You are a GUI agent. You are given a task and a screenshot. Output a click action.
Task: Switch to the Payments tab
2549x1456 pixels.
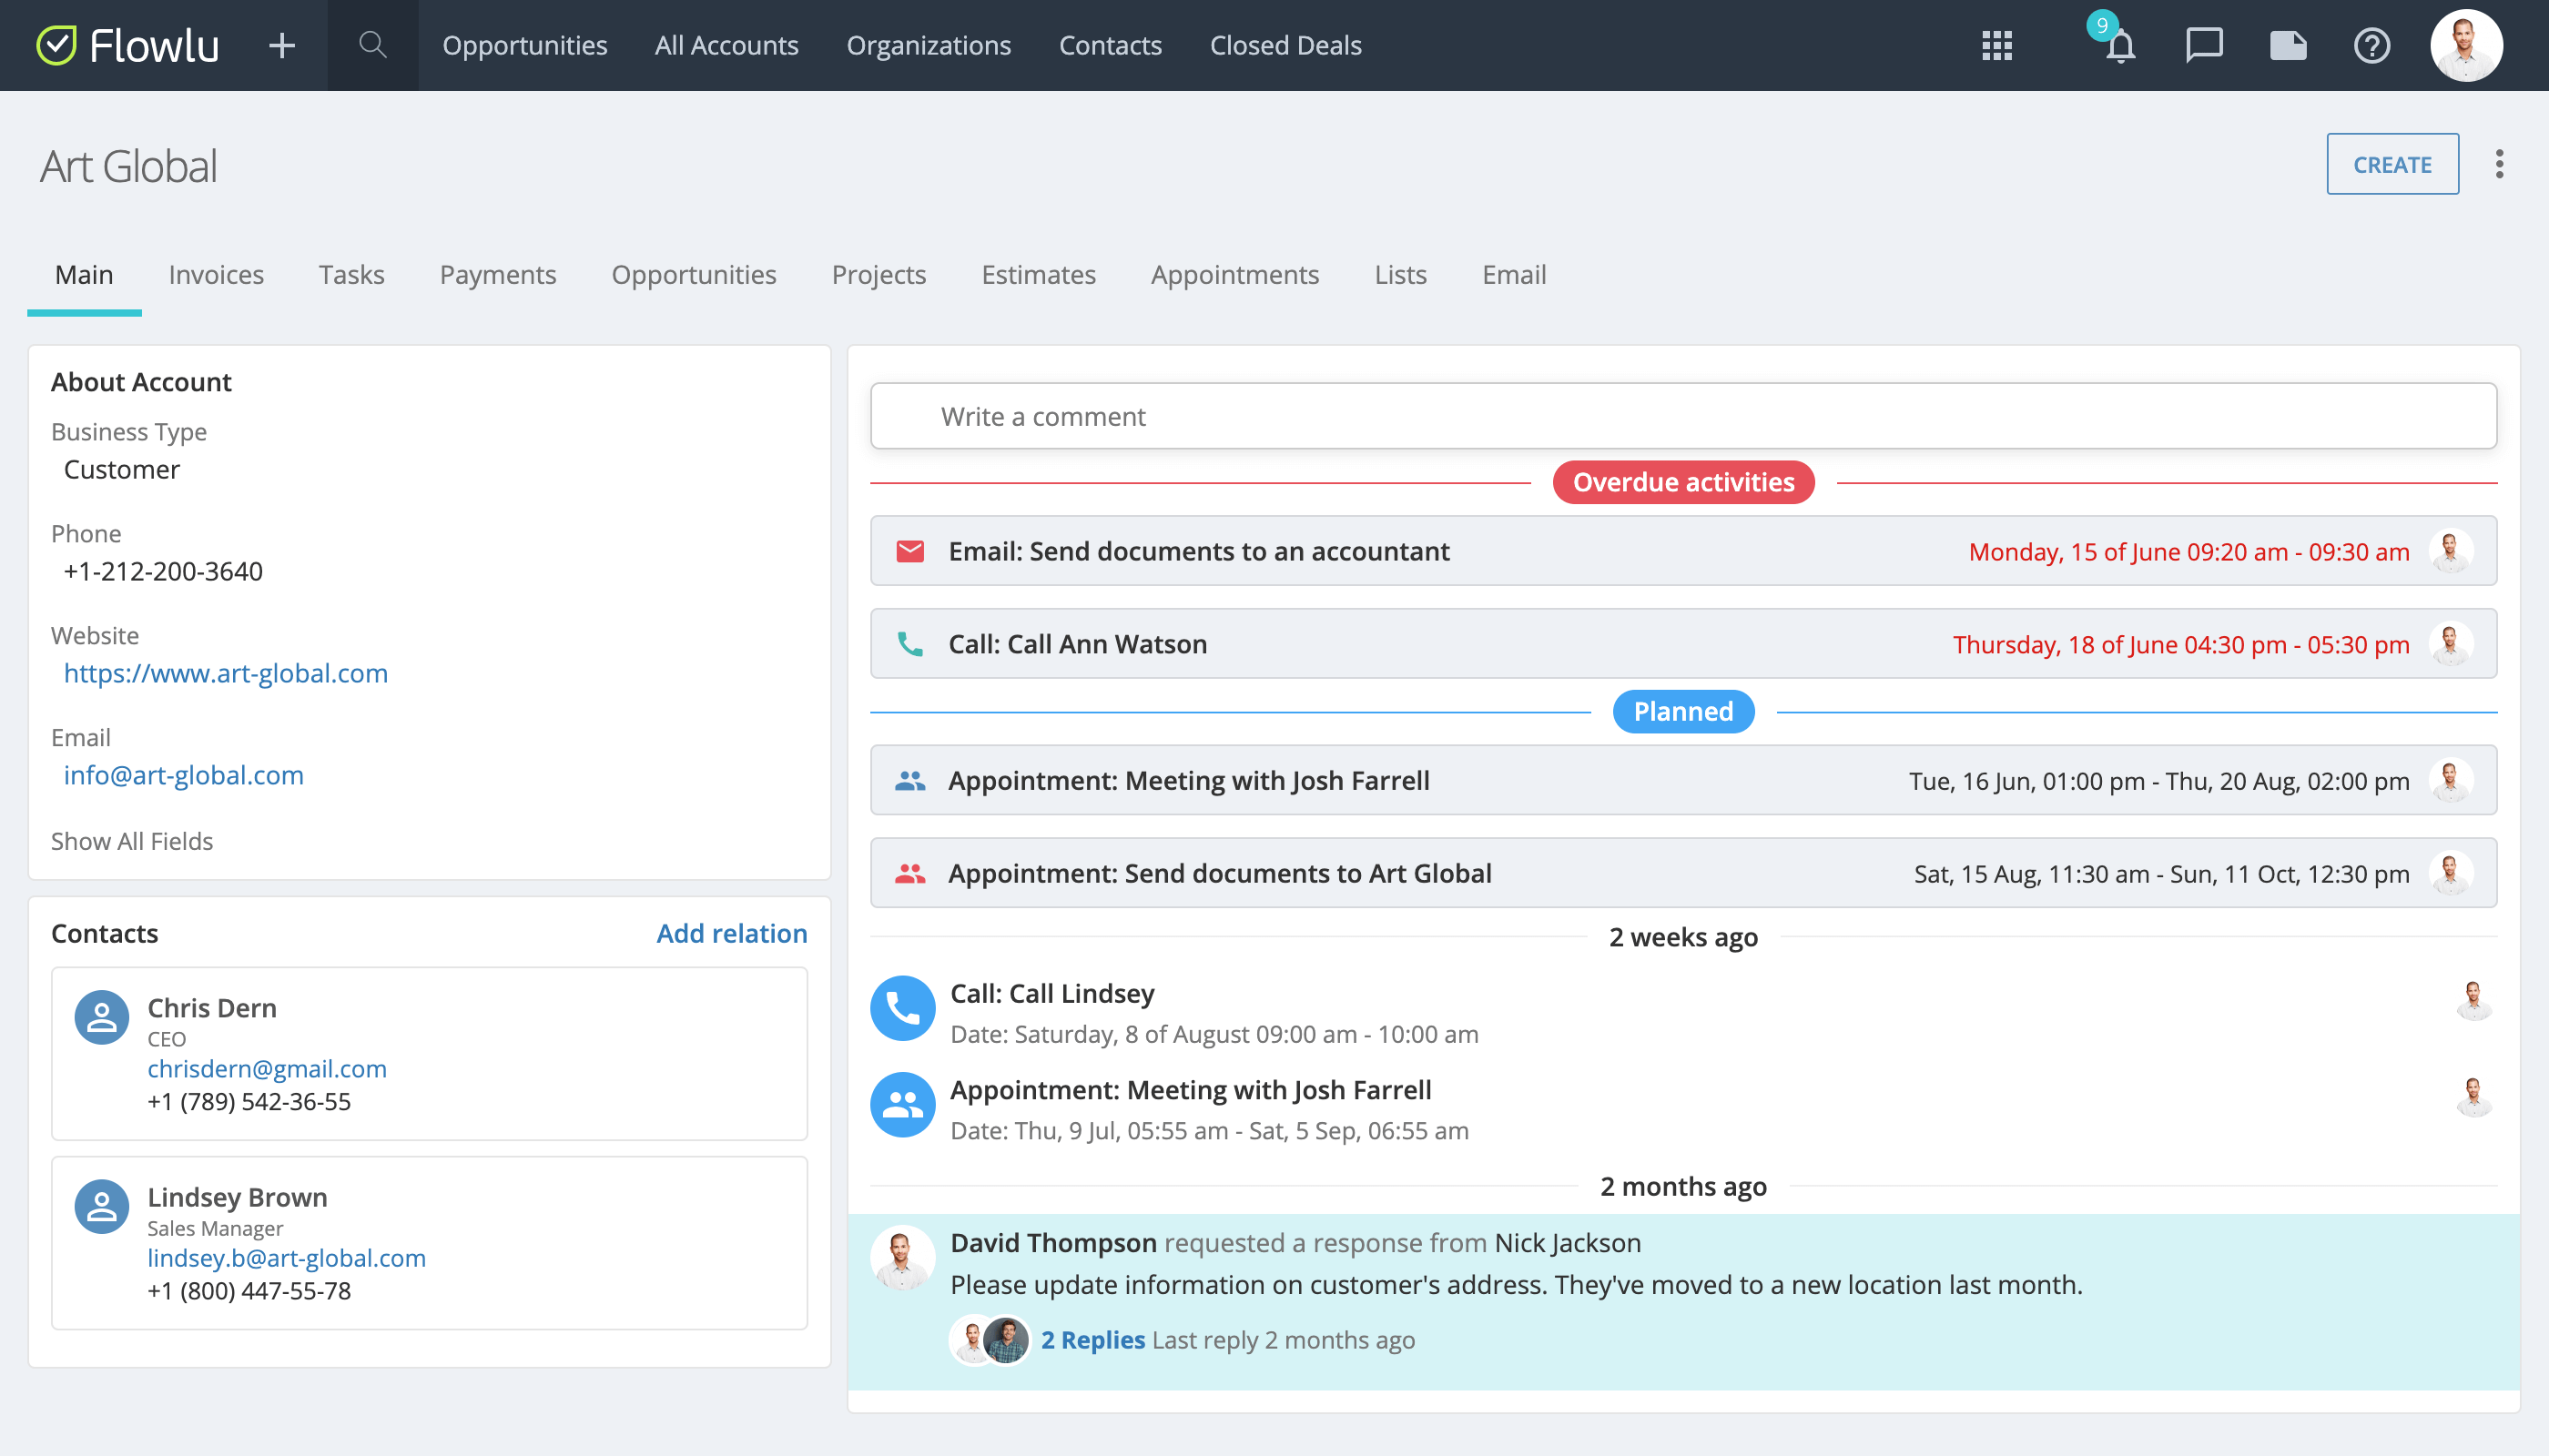click(497, 274)
